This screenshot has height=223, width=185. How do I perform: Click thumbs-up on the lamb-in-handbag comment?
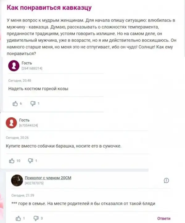tap(12, 161)
